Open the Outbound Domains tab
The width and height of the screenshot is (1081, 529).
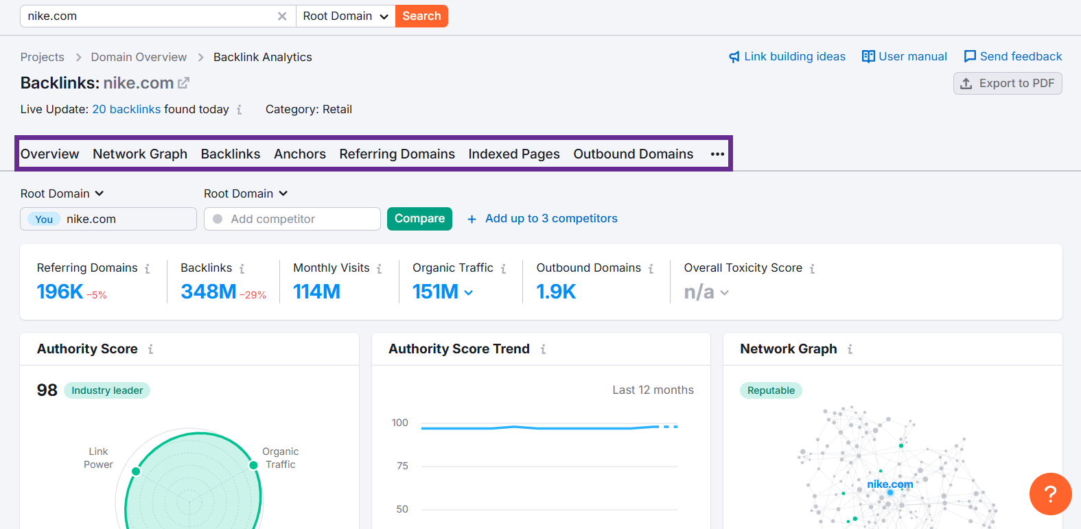(x=634, y=154)
